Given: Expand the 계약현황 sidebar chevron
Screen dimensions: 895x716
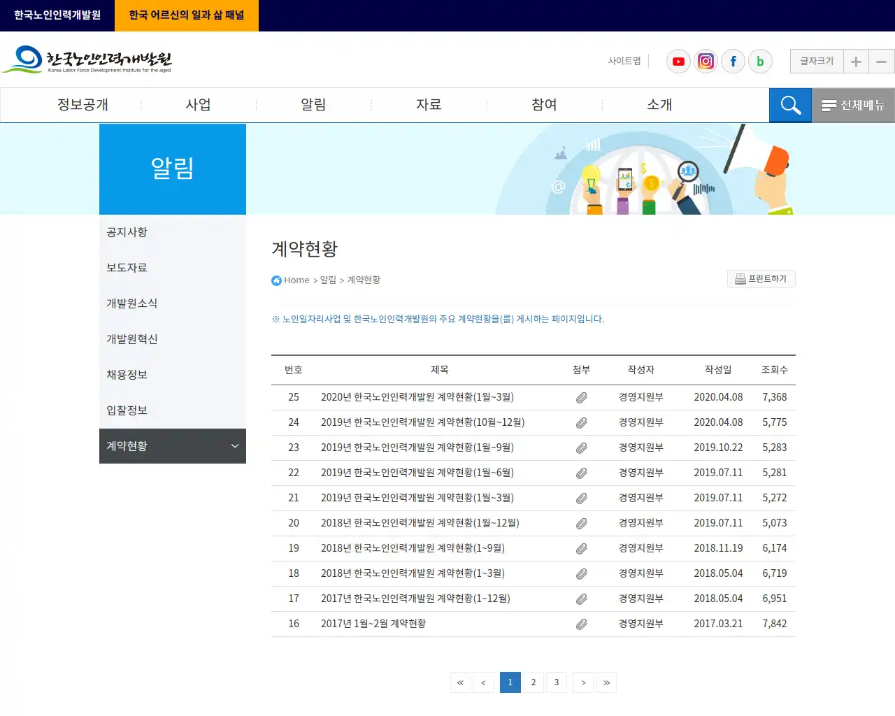Looking at the screenshot, I should coord(235,446).
